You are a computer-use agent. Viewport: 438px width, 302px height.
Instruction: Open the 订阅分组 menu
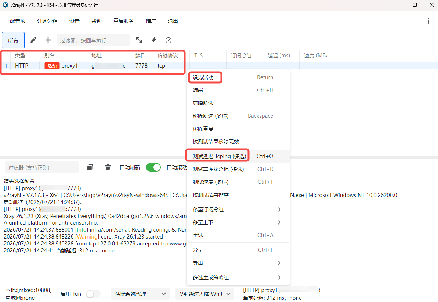pyautogui.click(x=47, y=21)
